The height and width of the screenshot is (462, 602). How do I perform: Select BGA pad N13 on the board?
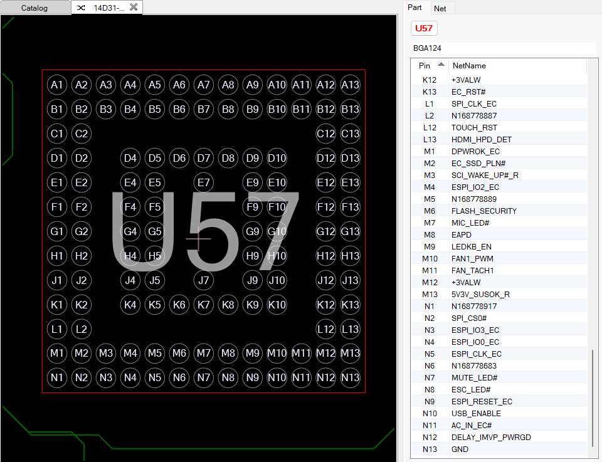(x=350, y=377)
